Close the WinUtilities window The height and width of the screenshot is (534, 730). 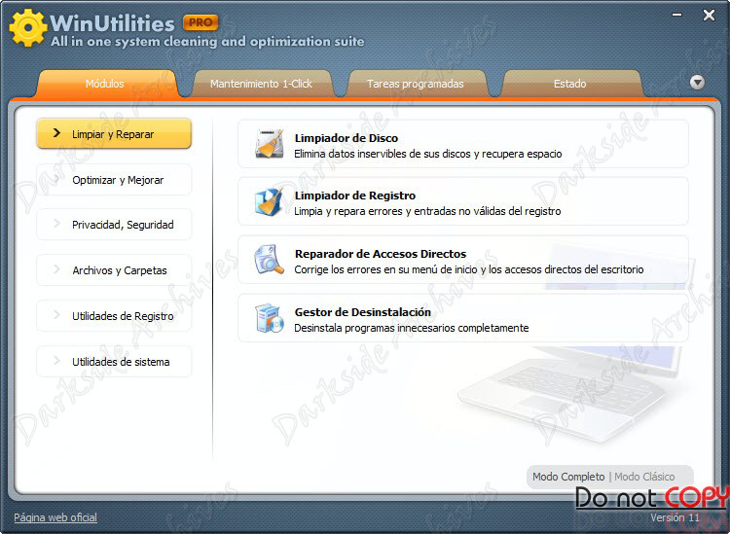[x=709, y=16]
